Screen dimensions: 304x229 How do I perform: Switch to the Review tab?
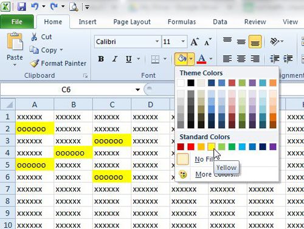[255, 22]
